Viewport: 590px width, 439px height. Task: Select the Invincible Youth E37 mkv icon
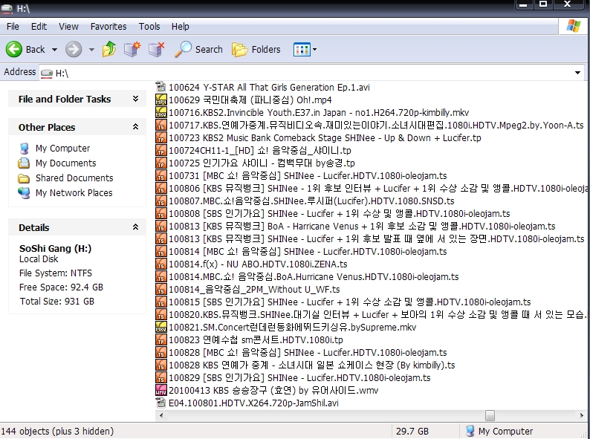coord(161,112)
